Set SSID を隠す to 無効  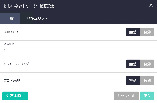(133, 32)
